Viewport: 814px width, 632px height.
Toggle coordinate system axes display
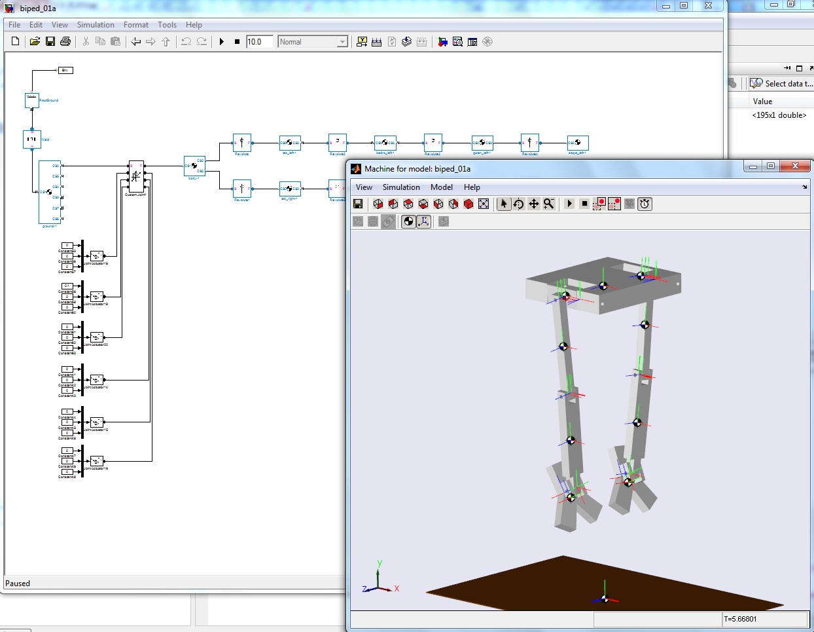423,222
